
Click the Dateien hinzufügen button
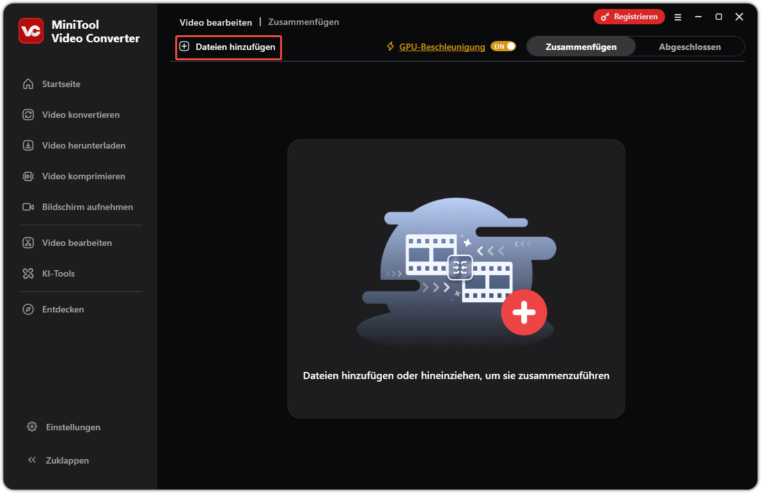[228, 47]
